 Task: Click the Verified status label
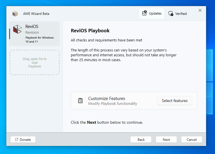click(x=181, y=14)
